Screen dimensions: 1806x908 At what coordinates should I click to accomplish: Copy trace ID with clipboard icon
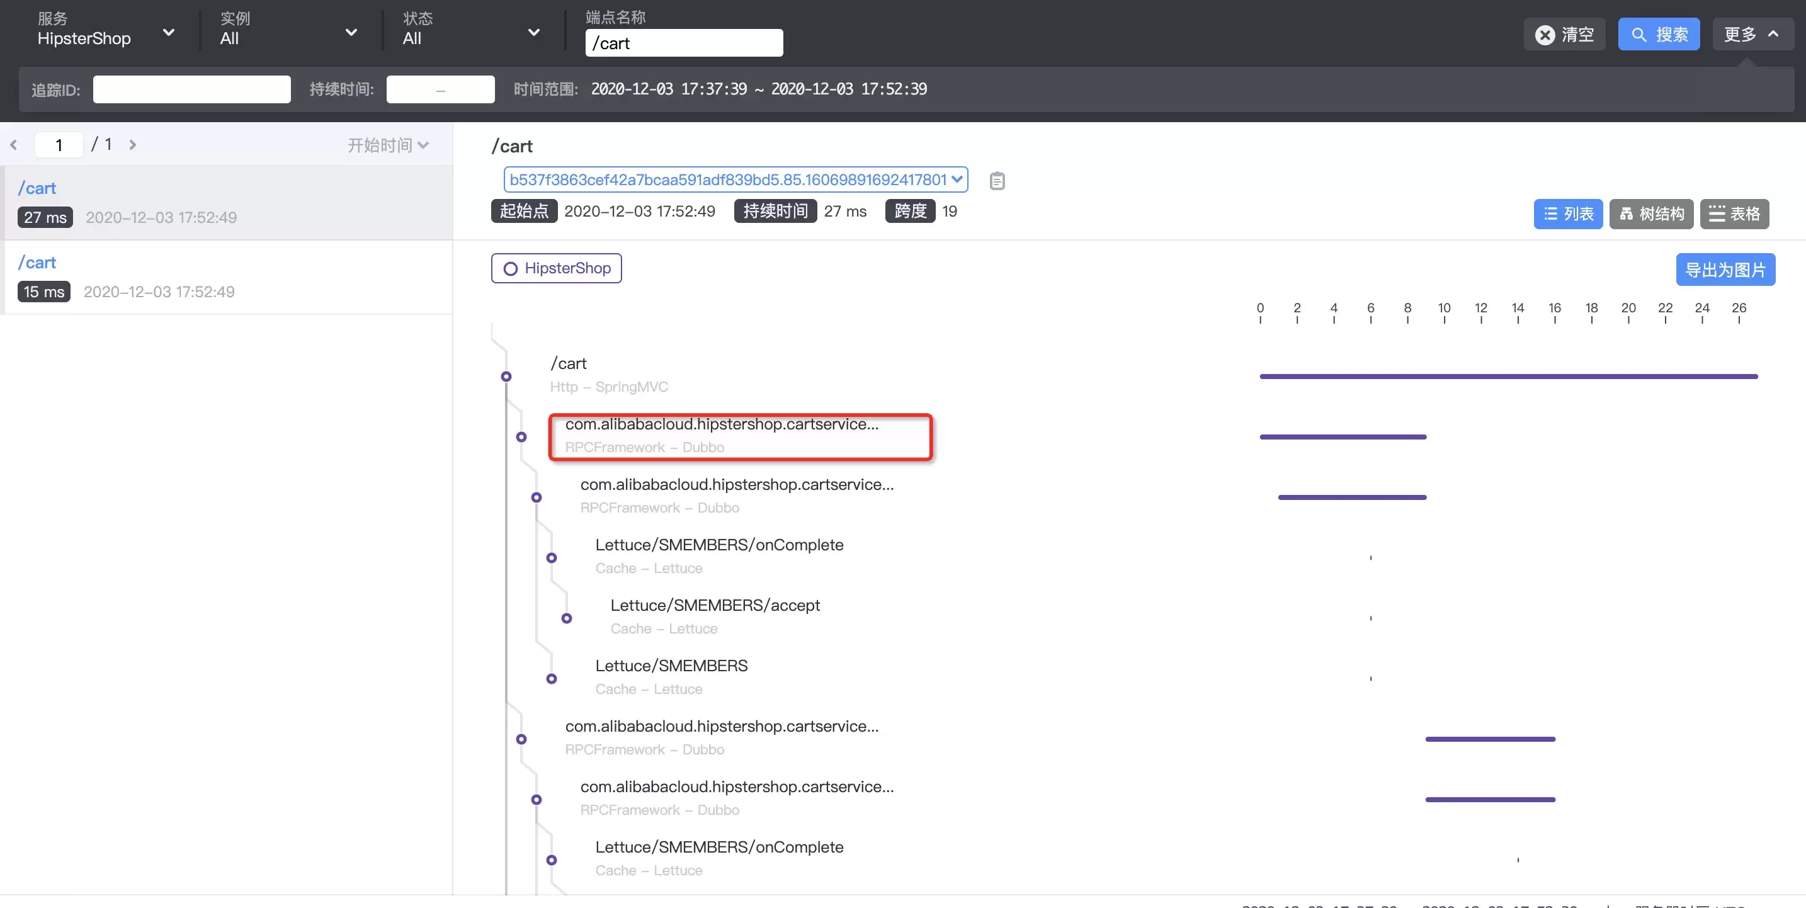[x=997, y=181]
